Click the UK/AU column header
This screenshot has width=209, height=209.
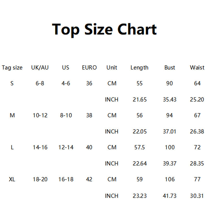[x=40, y=67]
